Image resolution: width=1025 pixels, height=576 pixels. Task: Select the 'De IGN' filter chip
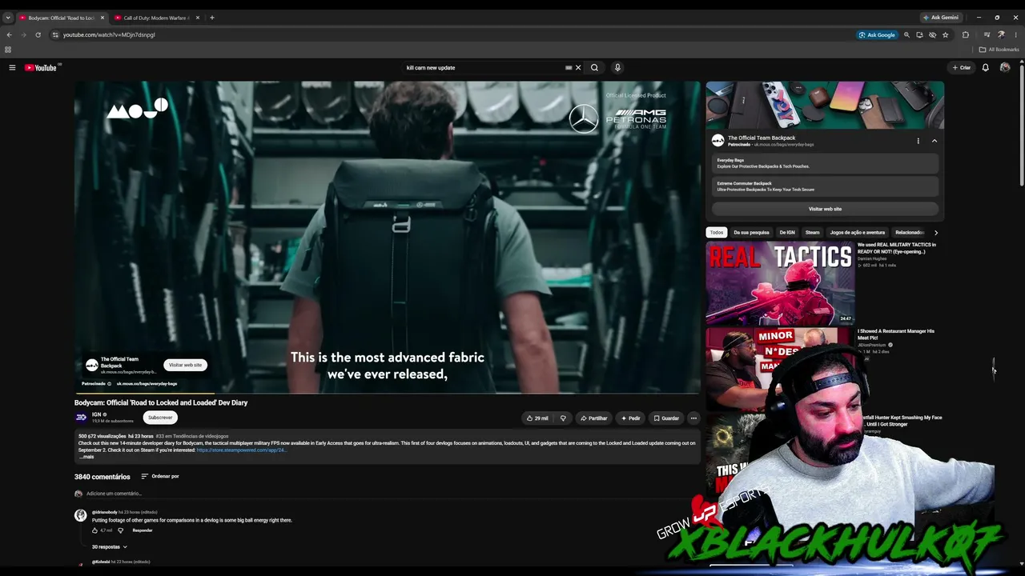point(787,233)
